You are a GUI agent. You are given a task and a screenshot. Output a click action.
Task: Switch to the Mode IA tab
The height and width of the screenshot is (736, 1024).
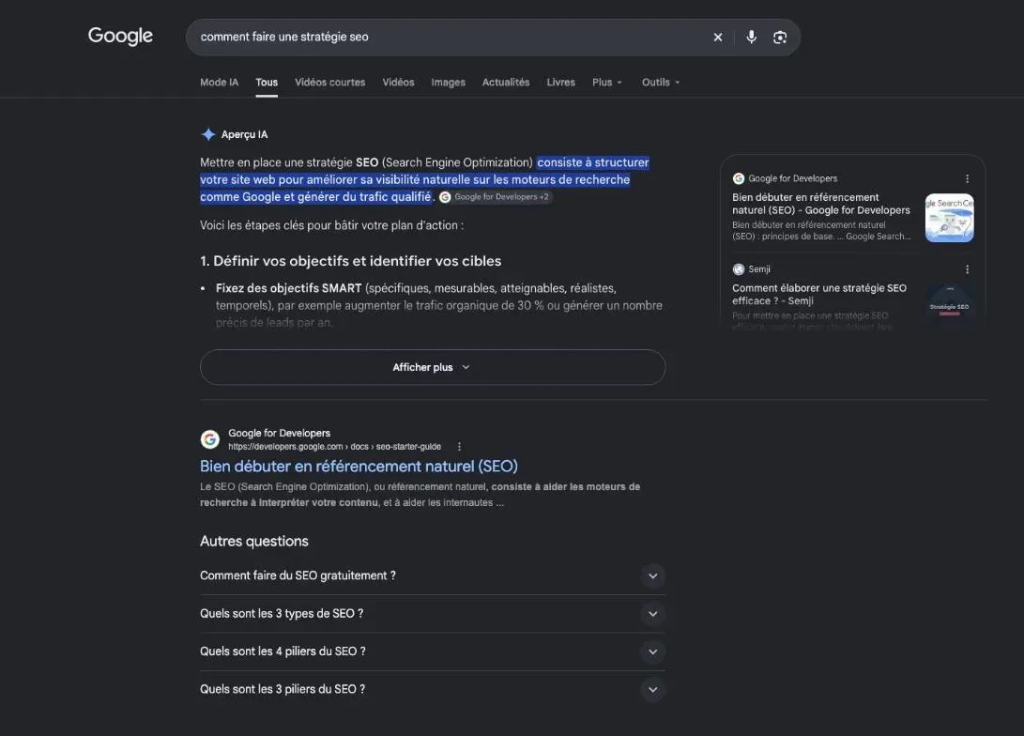[x=220, y=83]
